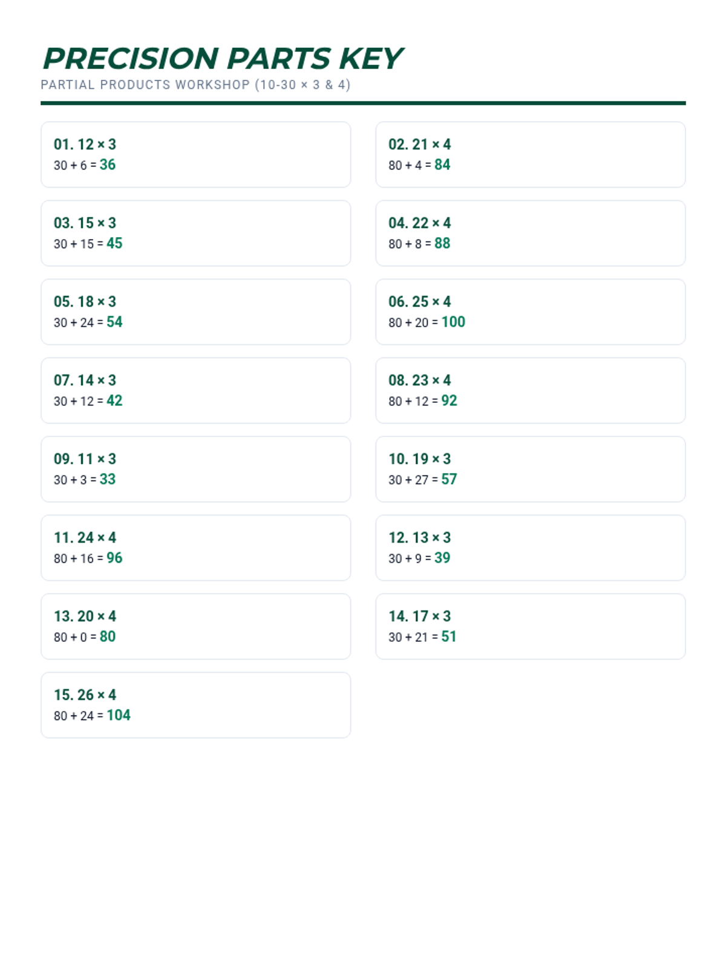Screen dimensions: 726x968
Task: Click answer 45 in problem 03
Action: tap(114, 243)
